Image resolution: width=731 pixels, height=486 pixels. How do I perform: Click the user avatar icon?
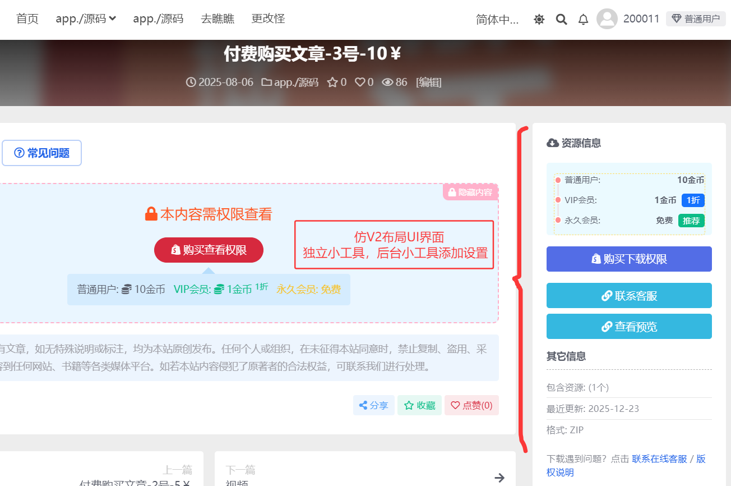pyautogui.click(x=607, y=19)
